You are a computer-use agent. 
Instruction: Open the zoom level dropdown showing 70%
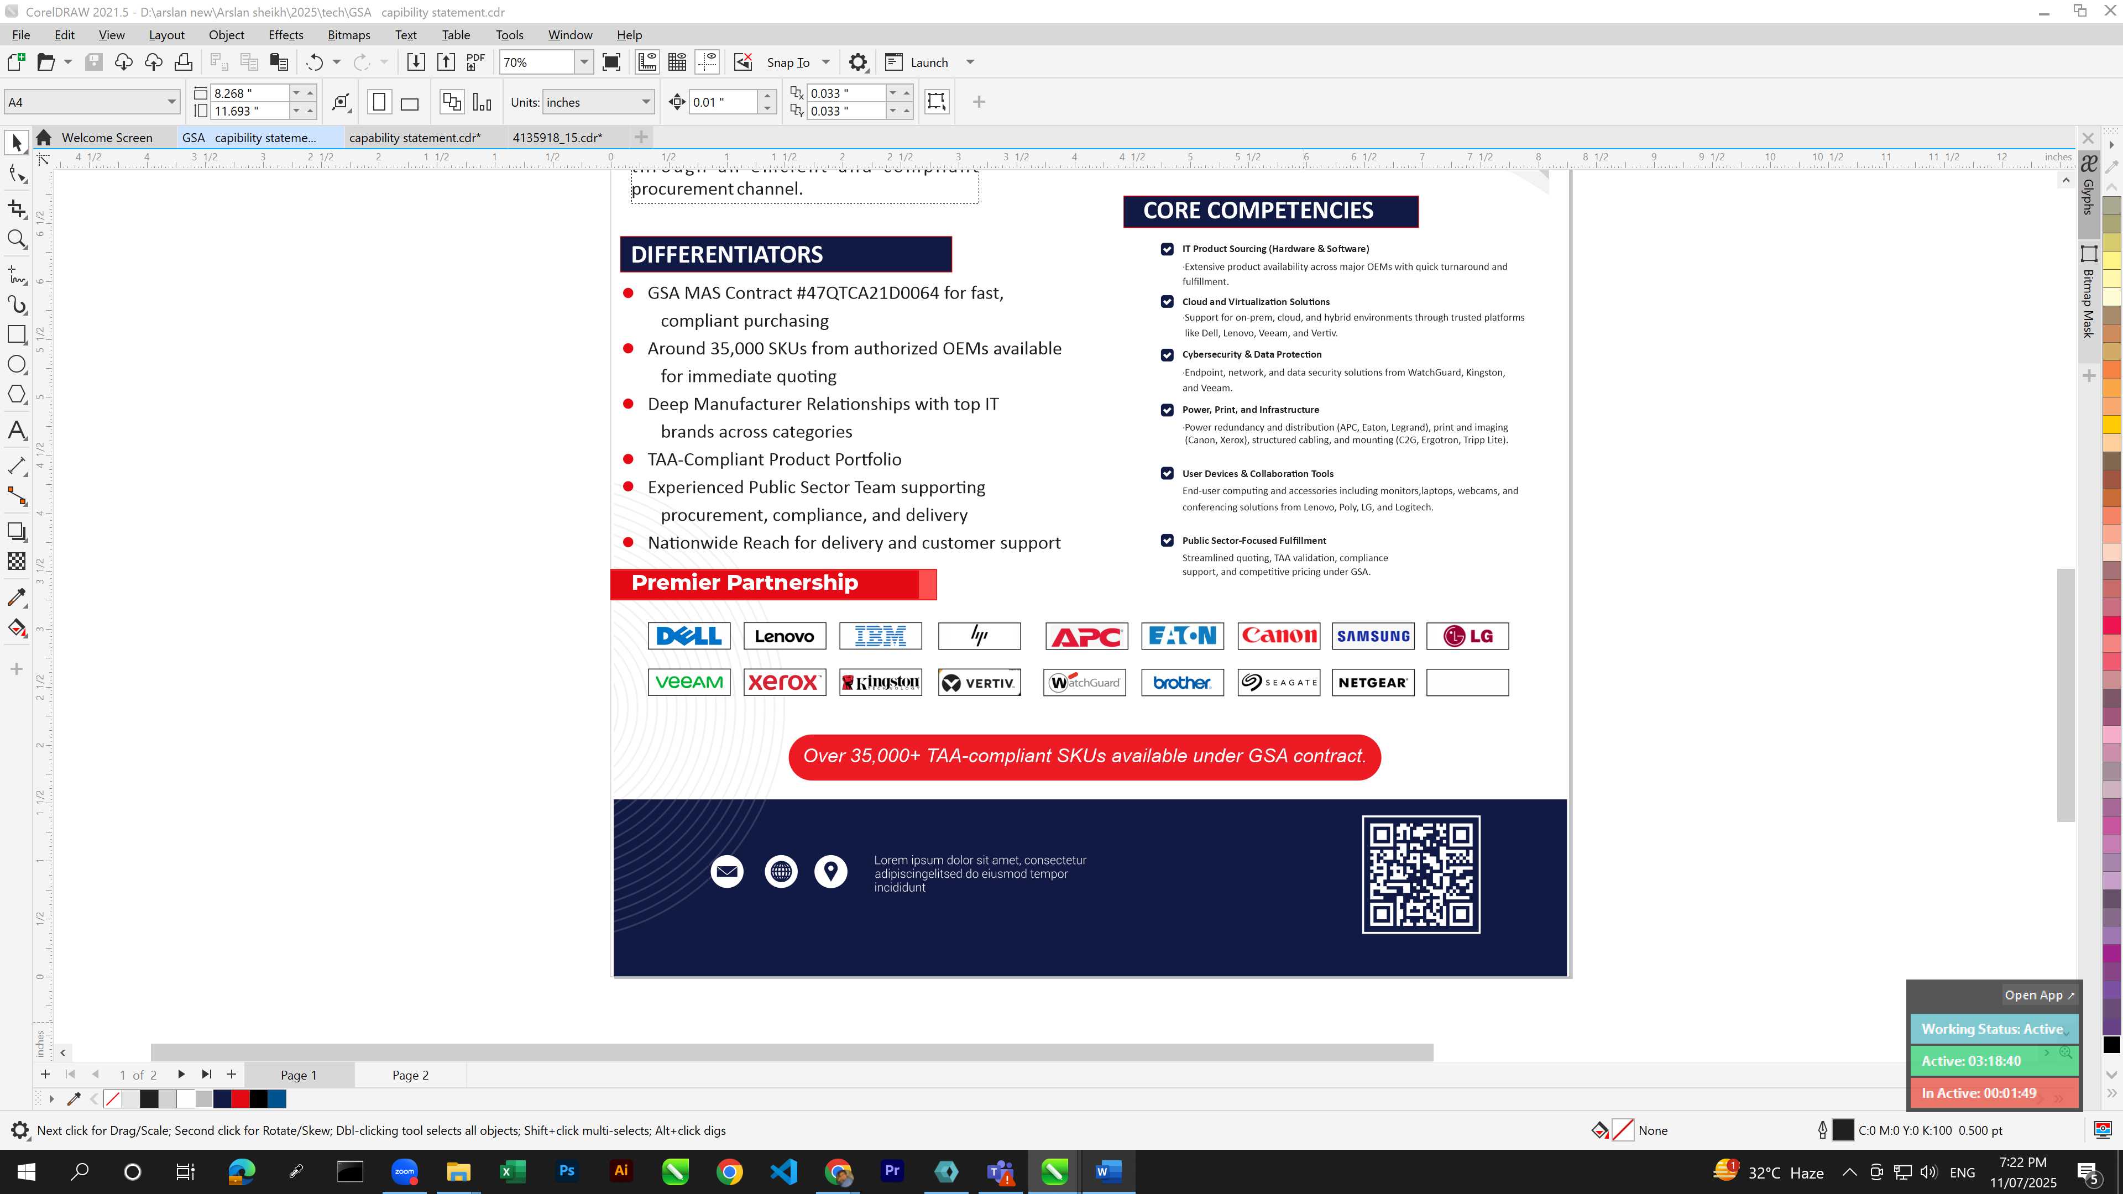tap(583, 62)
